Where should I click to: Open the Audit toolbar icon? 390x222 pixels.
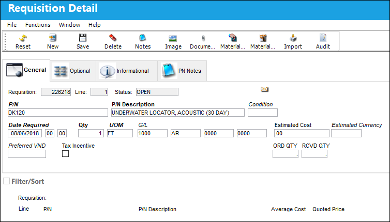(x=323, y=38)
